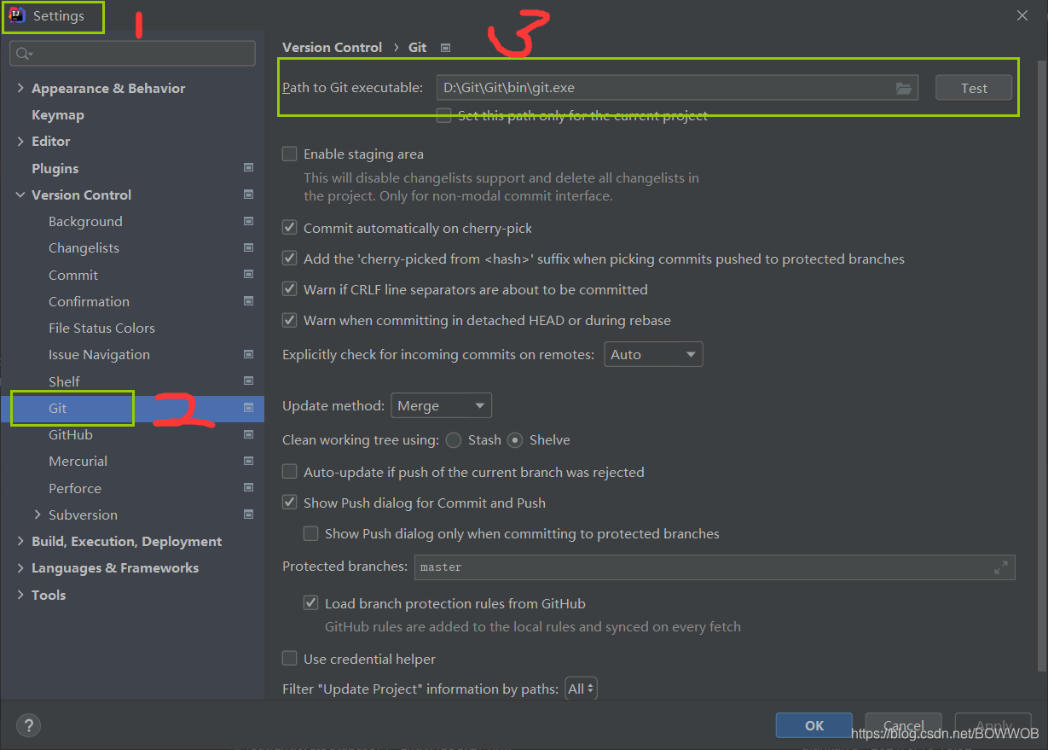The height and width of the screenshot is (750, 1048).
Task: Click the project-level icon next to Plugins
Action: coord(248,168)
